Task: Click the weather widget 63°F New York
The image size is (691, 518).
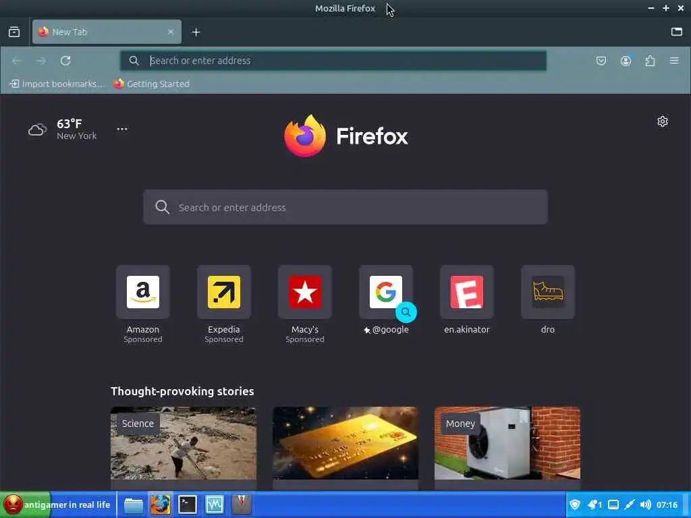Action: click(63, 129)
